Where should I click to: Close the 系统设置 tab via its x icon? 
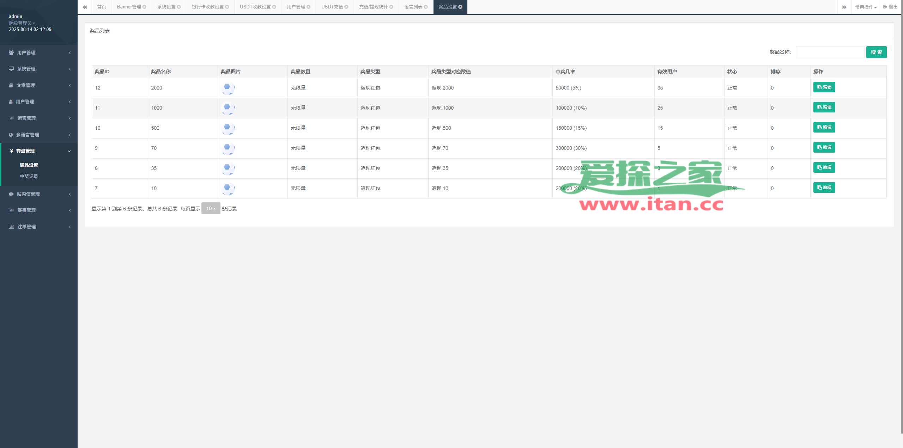[179, 7]
